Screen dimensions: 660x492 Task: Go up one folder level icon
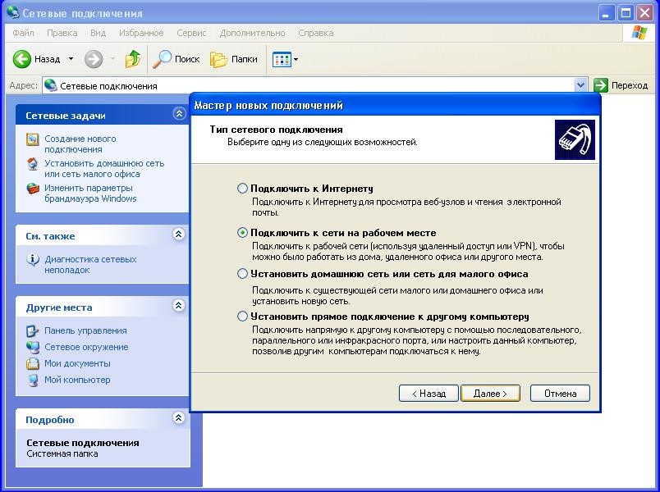point(133,59)
